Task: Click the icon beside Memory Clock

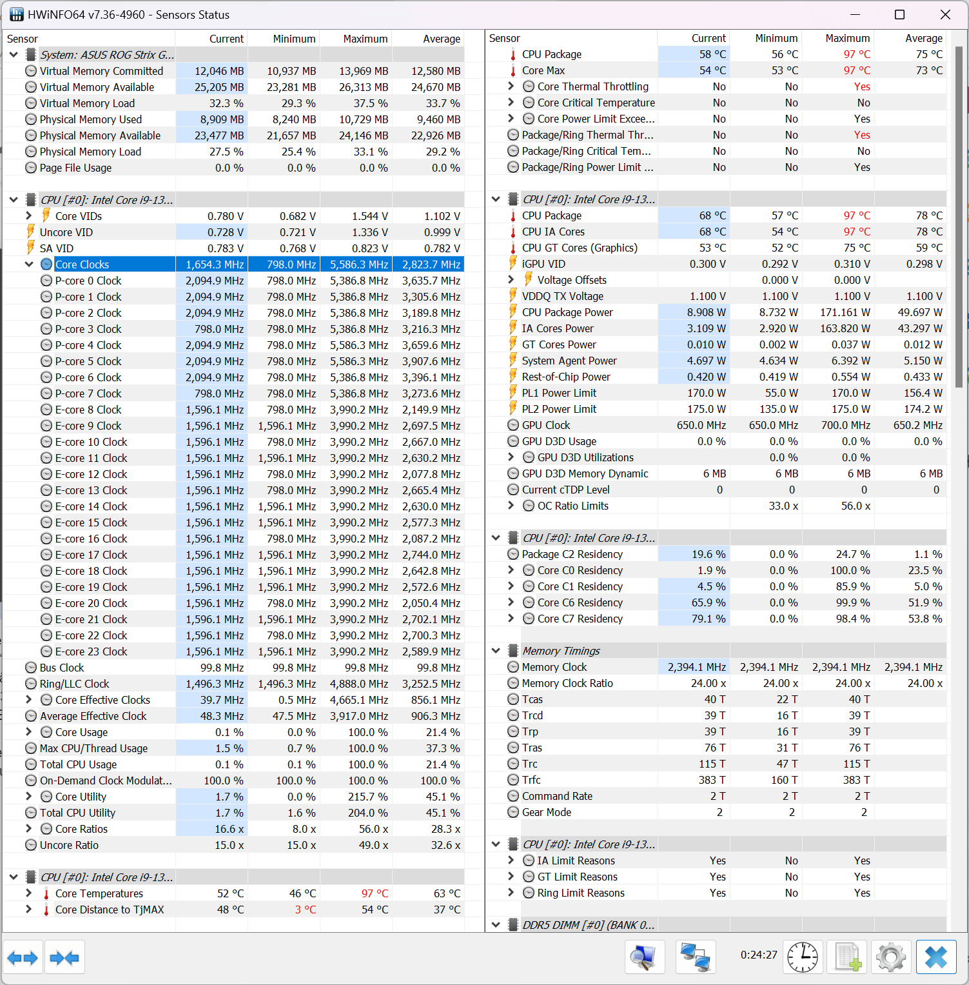Action: (x=513, y=667)
